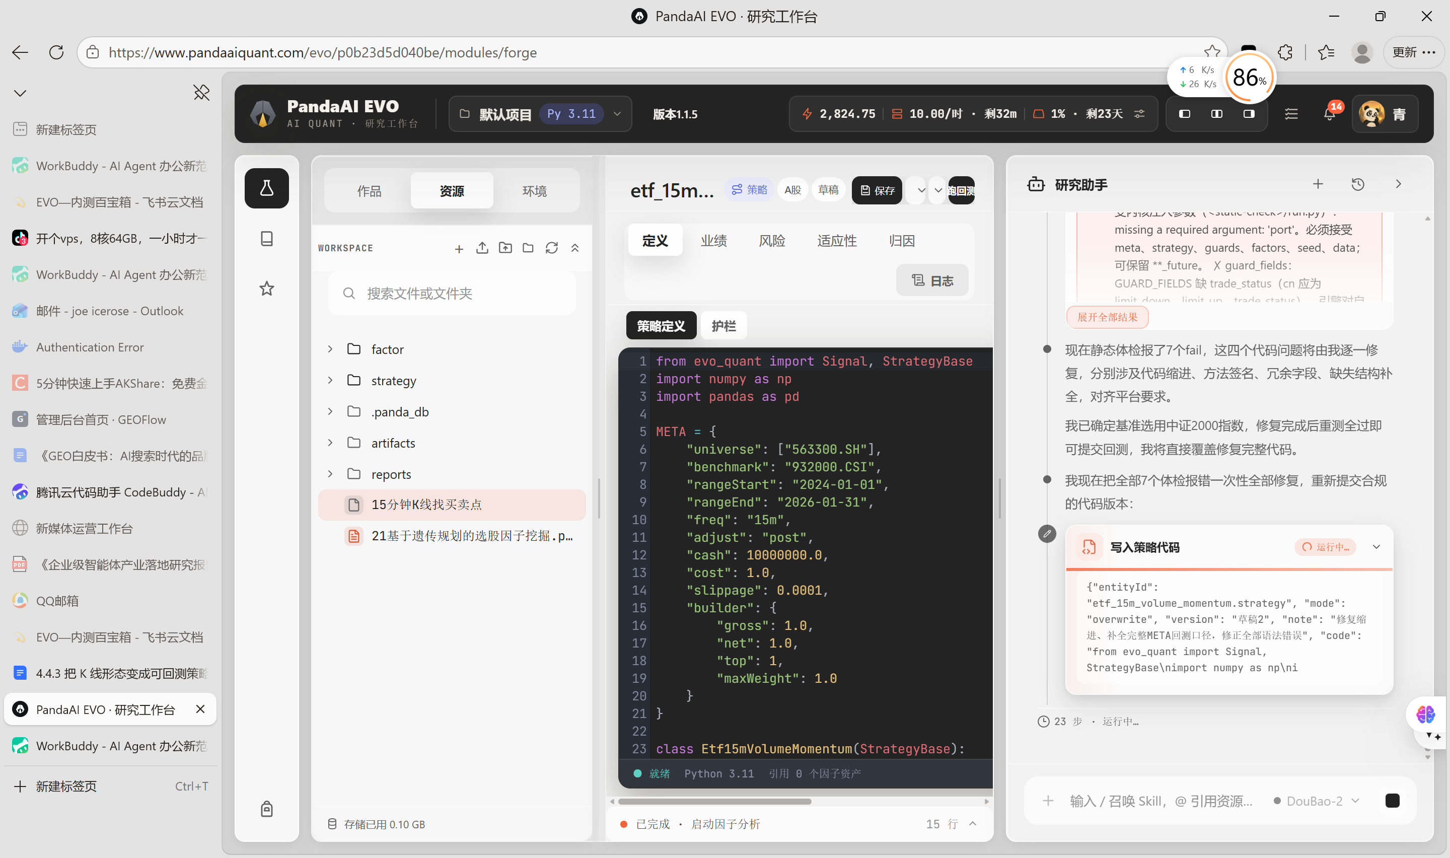Click the upload file icon in WORKSPACE
This screenshot has width=1450, height=858.
[x=482, y=248]
